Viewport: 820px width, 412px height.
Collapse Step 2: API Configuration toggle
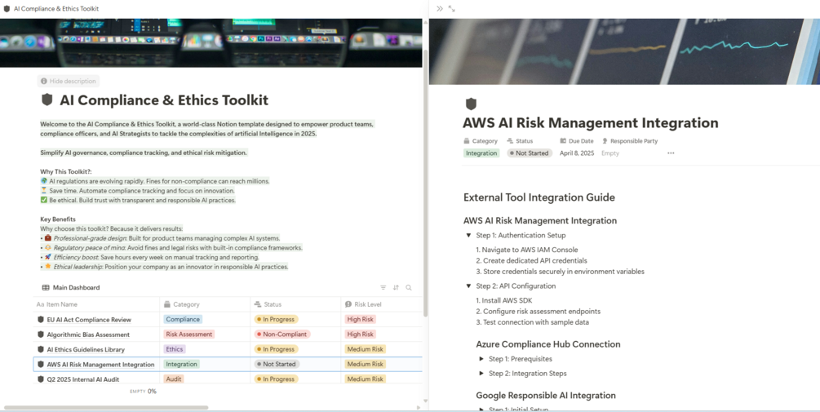468,286
